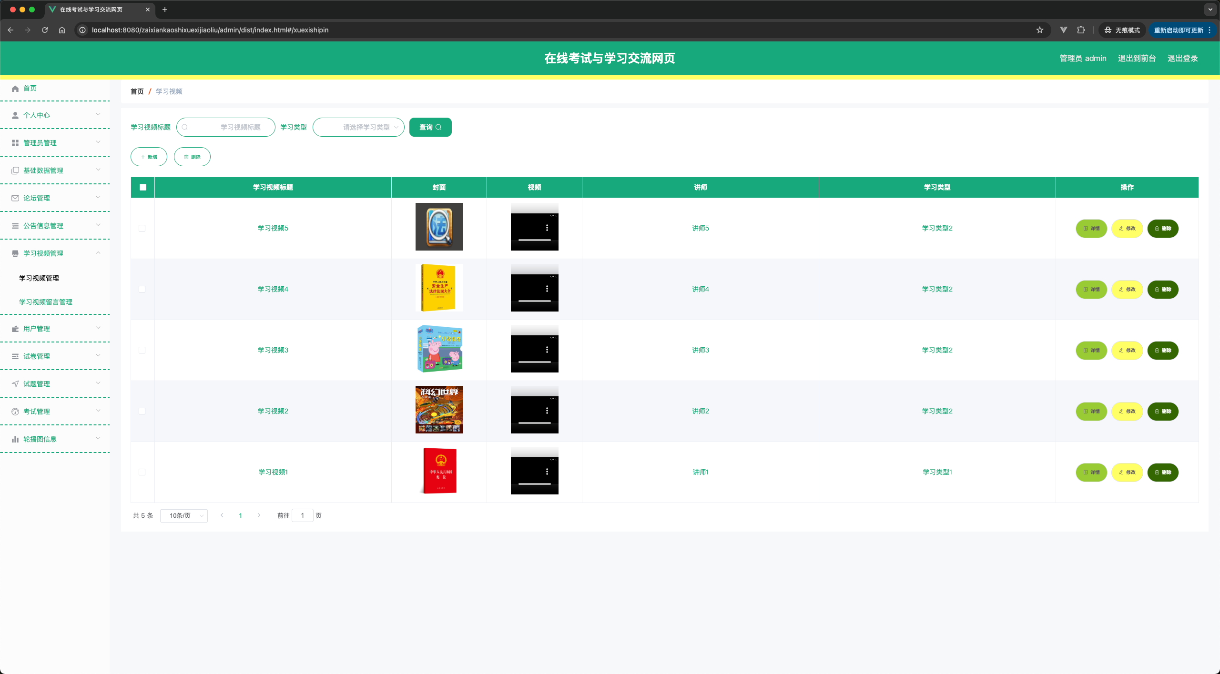Screen dimensions: 1220x674
Task: Click the grid icon beside 管理员管理
Action: tap(15, 143)
